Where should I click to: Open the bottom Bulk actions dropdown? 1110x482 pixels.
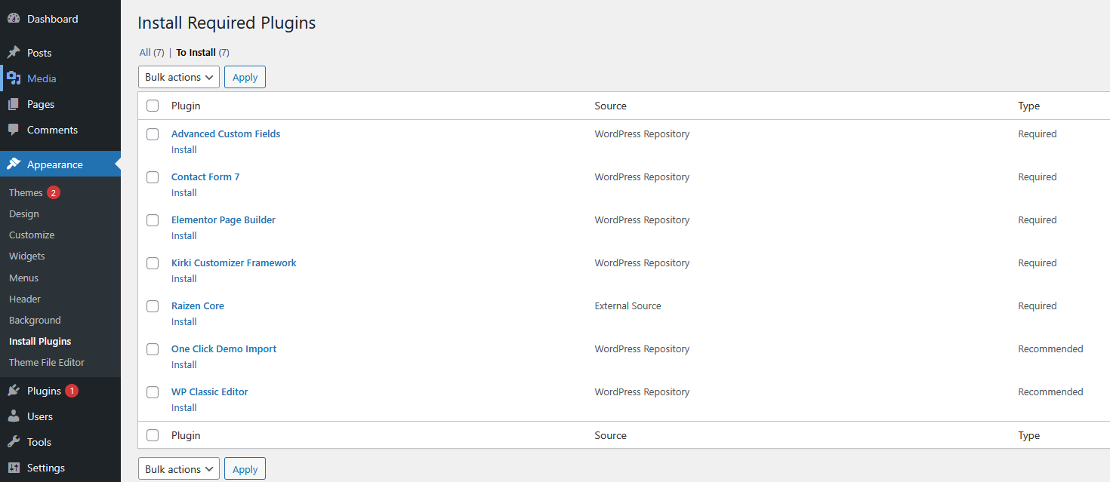178,469
